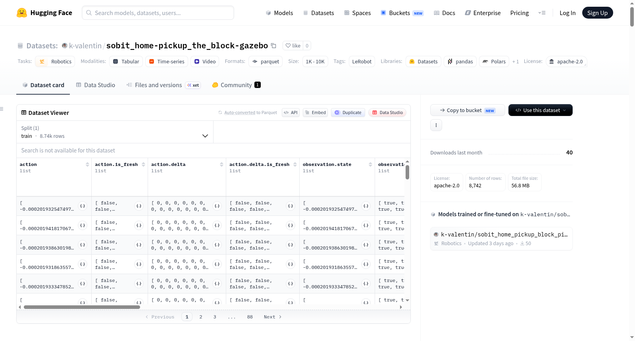Open Buckets in the top navigation
Viewport: 635px width, 341px height.
[x=402, y=13]
